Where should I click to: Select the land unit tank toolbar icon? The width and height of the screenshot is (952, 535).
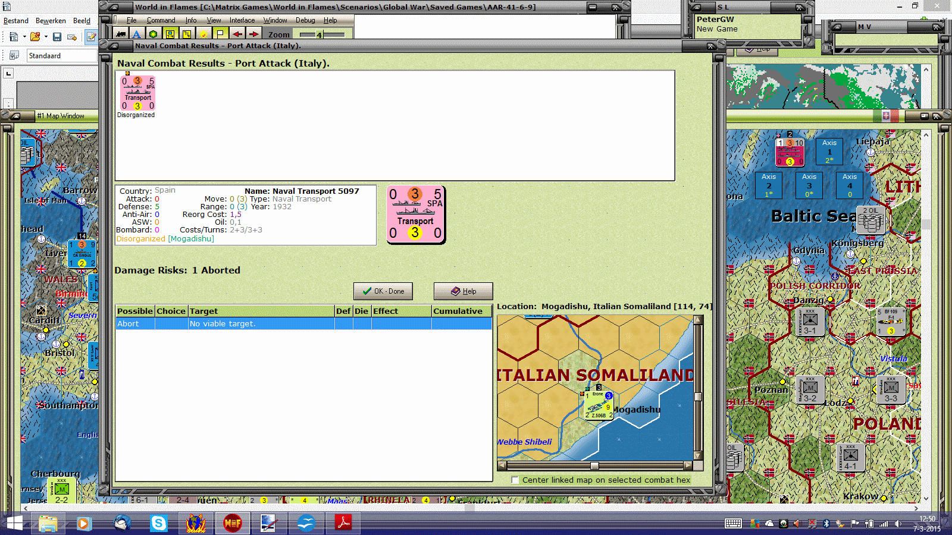click(x=121, y=34)
